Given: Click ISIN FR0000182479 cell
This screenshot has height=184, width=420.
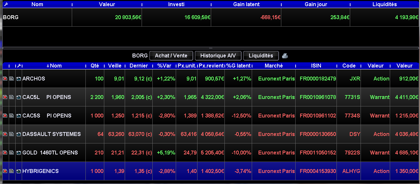Looking at the screenshot, I should click(x=316, y=79).
